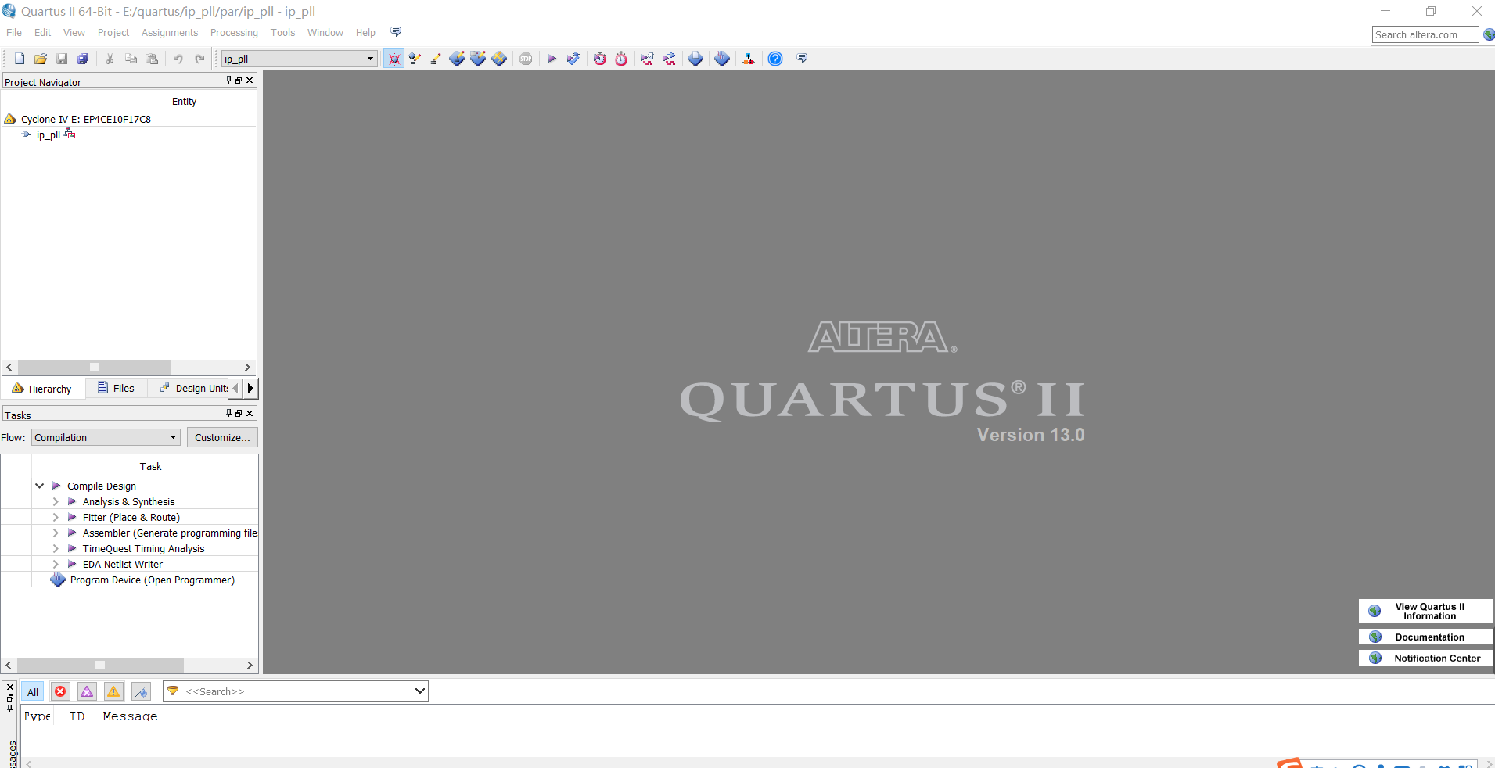1495x768 pixels.
Task: Expand the Analysis & Synthesis task
Action: [x=56, y=501]
